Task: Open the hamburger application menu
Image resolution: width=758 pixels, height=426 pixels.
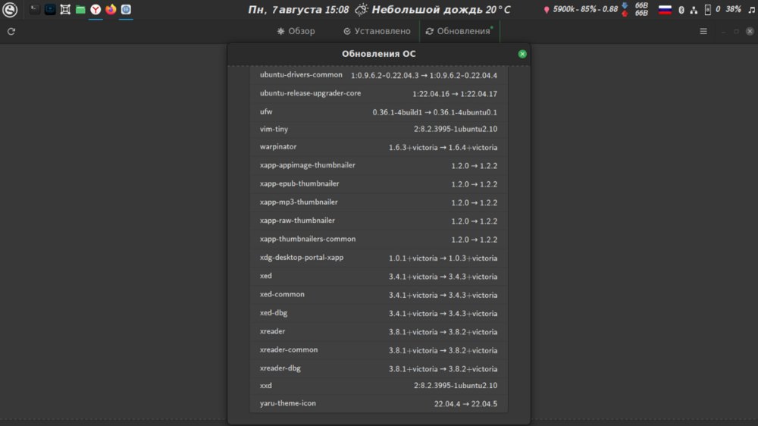Action: pos(703,31)
